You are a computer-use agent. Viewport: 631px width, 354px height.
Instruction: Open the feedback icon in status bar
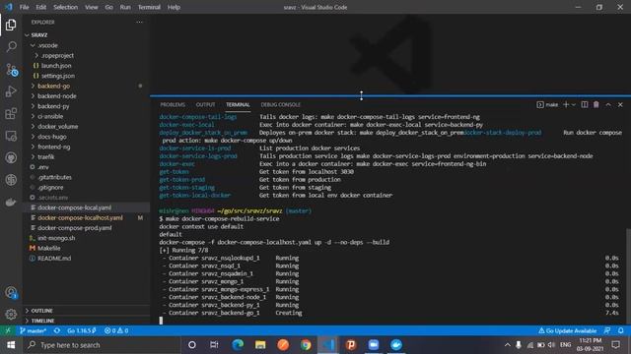click(x=607, y=330)
